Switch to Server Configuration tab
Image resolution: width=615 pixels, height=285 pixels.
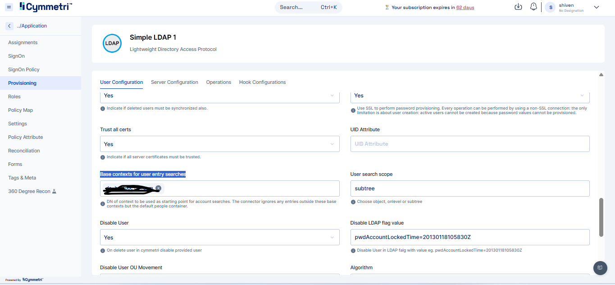point(174,82)
